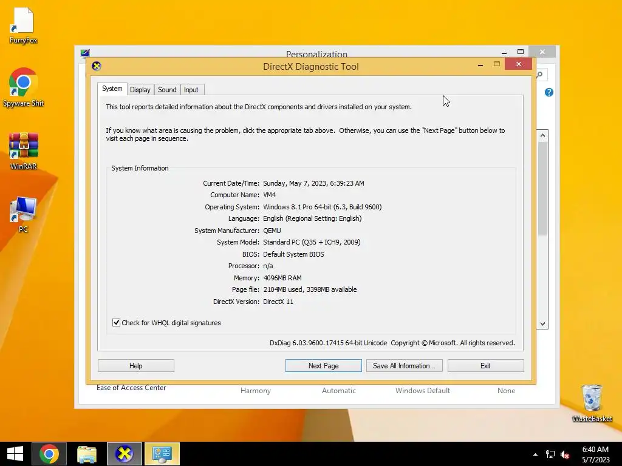Click the QEMU manufacturer value
622x466 pixels.
pyautogui.click(x=272, y=231)
